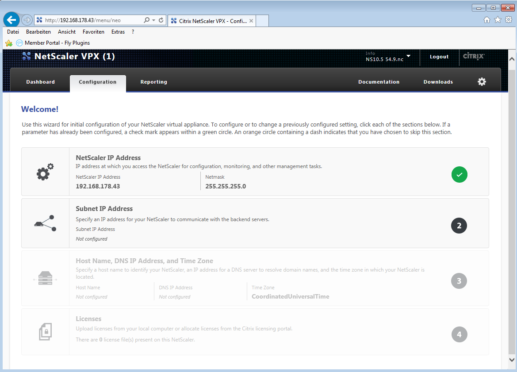The width and height of the screenshot is (517, 372).
Task: Click Not configured under DNS IP Address
Action: point(175,297)
